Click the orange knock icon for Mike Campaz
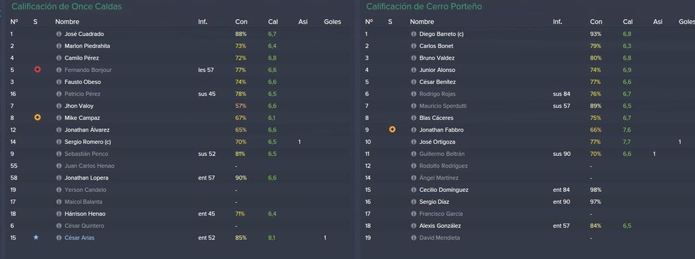Viewport: 695px width, 259px height. 38,118
